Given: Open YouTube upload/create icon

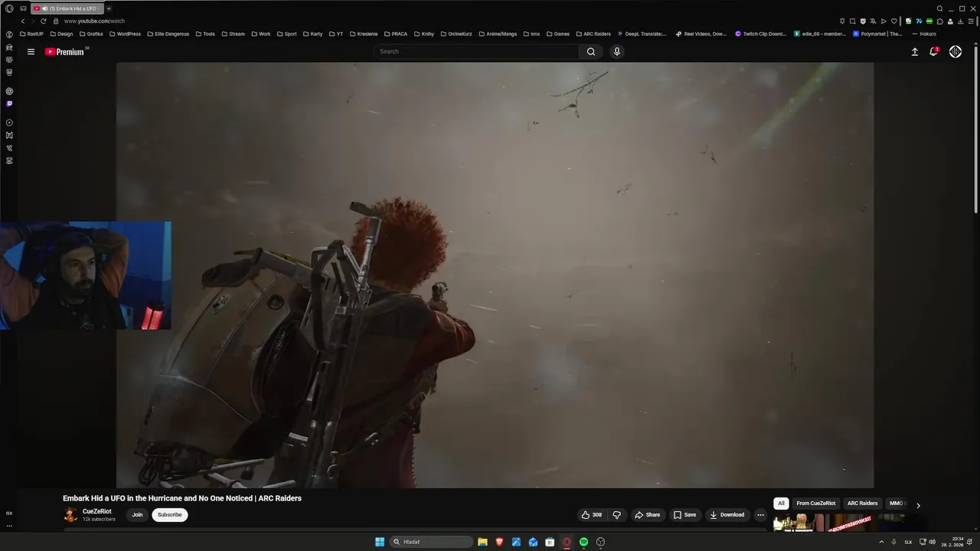Looking at the screenshot, I should [914, 52].
